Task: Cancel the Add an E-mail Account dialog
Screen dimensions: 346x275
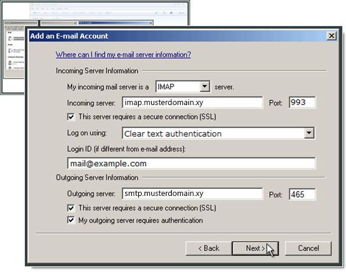Action: [308, 248]
